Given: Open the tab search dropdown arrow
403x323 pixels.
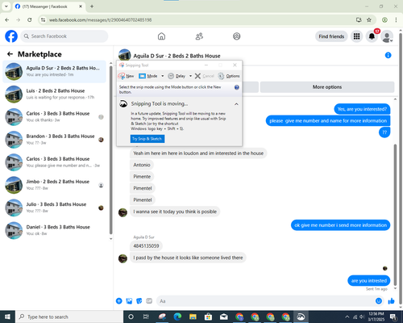Looking at the screenshot, I should [6, 6].
